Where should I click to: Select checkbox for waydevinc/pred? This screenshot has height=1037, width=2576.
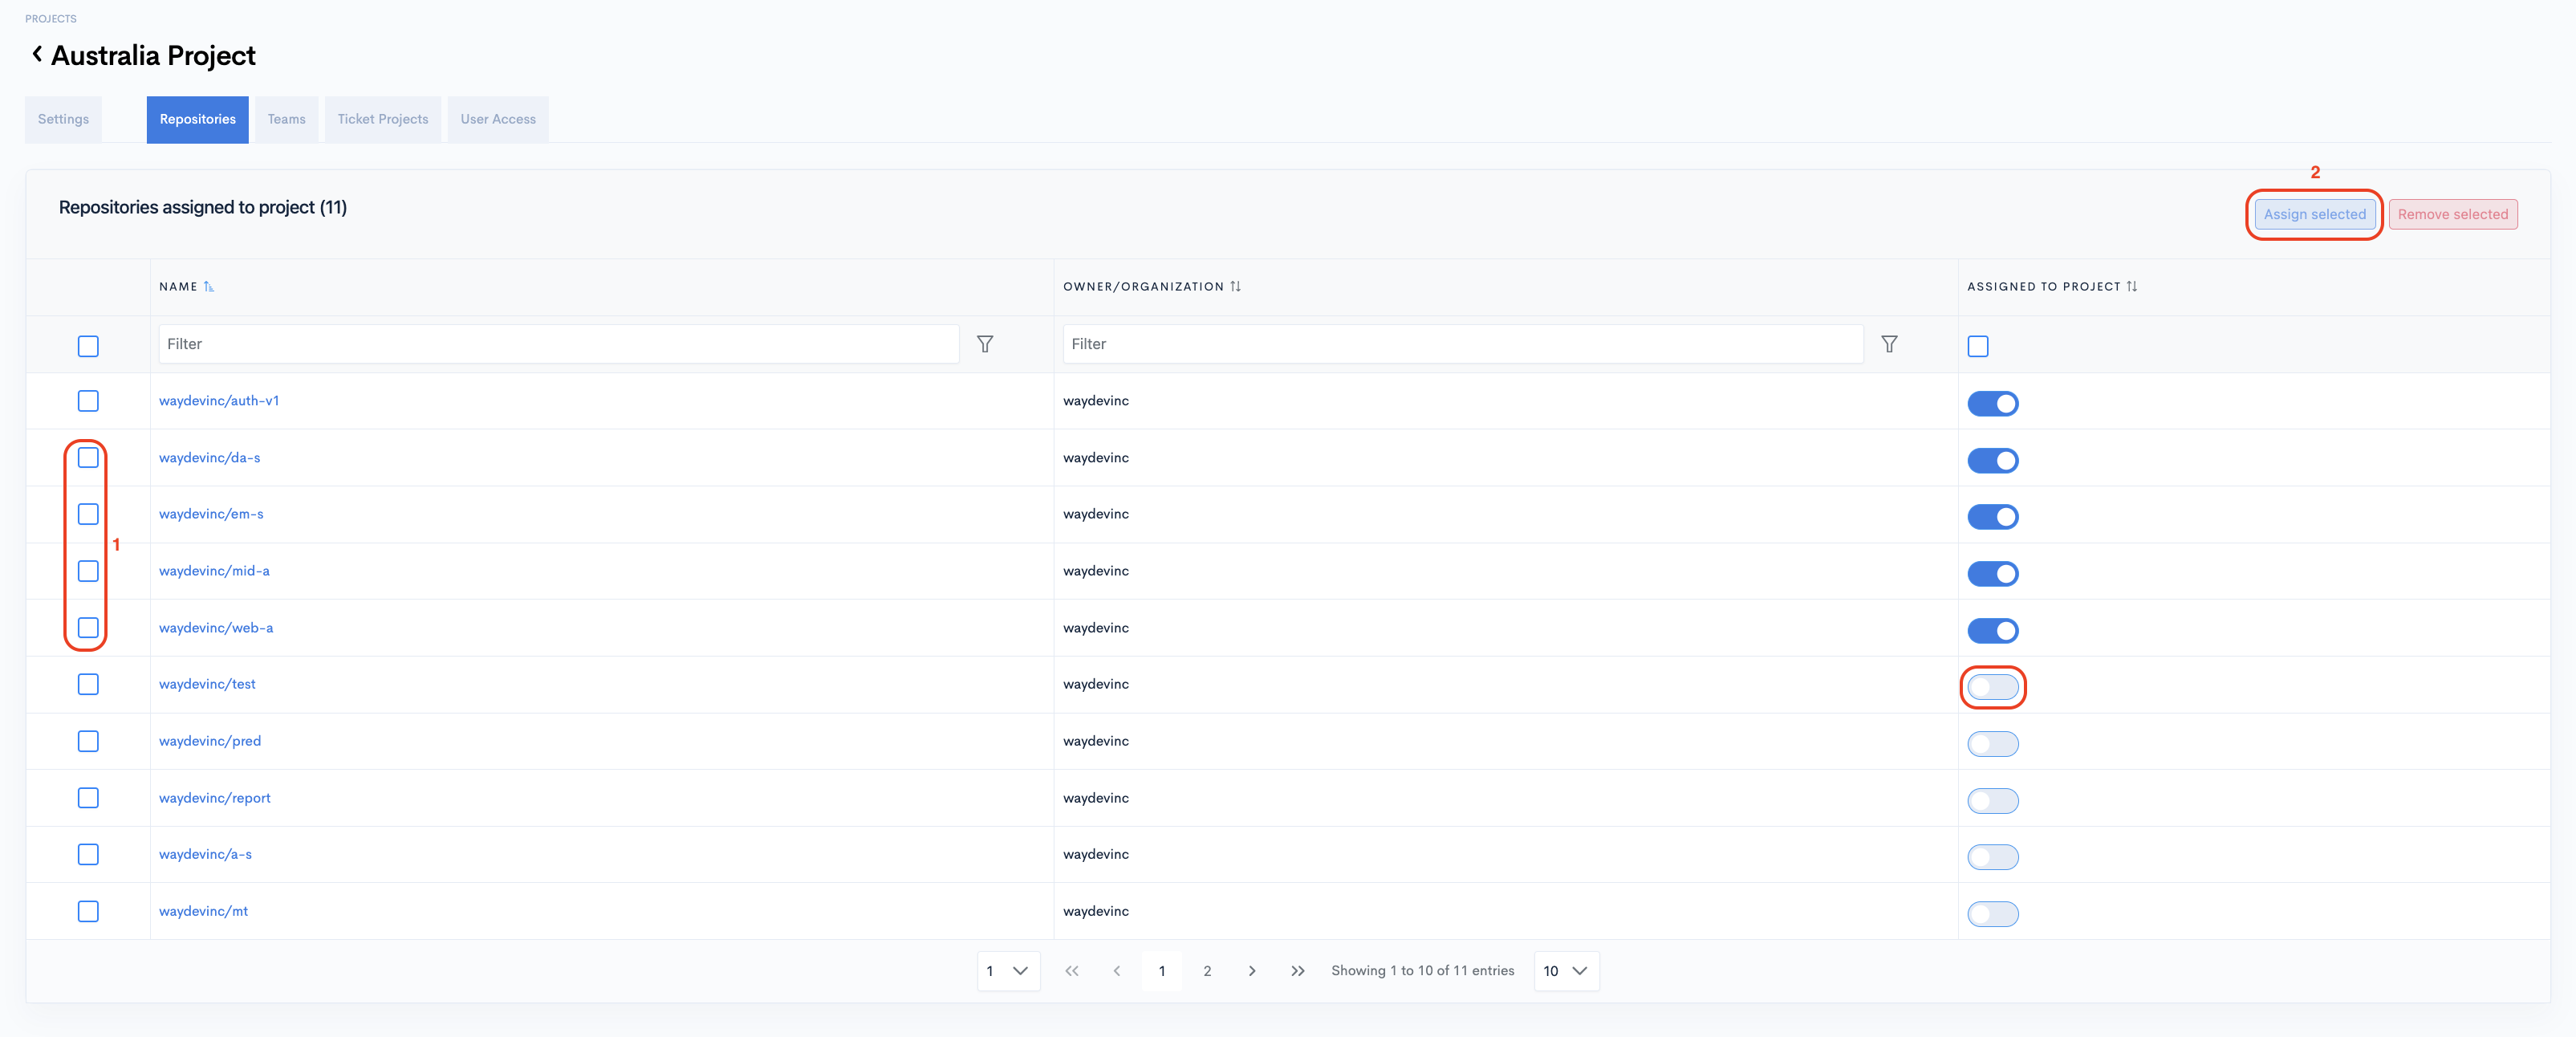click(88, 741)
